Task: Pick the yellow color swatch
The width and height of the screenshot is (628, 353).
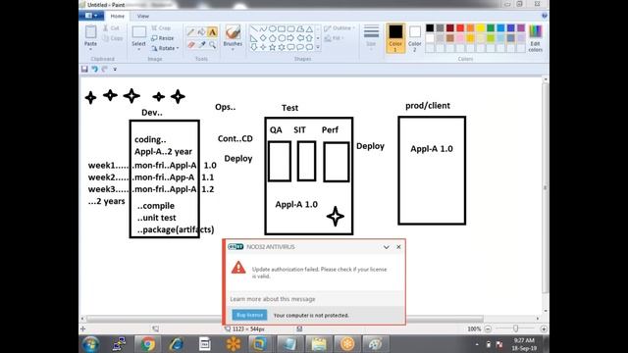Action: coord(481,28)
